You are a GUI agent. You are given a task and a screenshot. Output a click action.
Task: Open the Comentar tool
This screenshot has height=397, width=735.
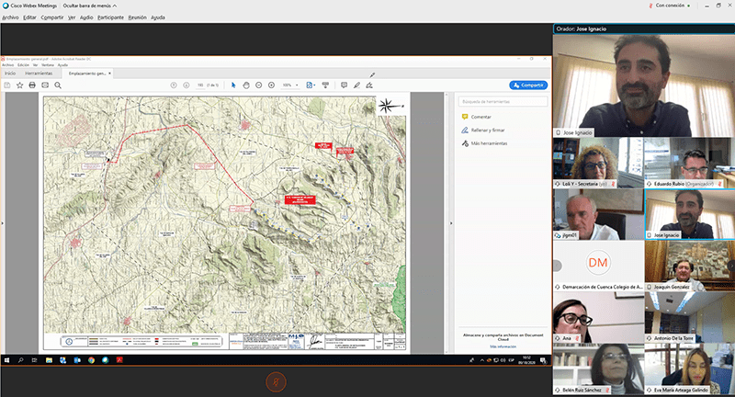(481, 117)
